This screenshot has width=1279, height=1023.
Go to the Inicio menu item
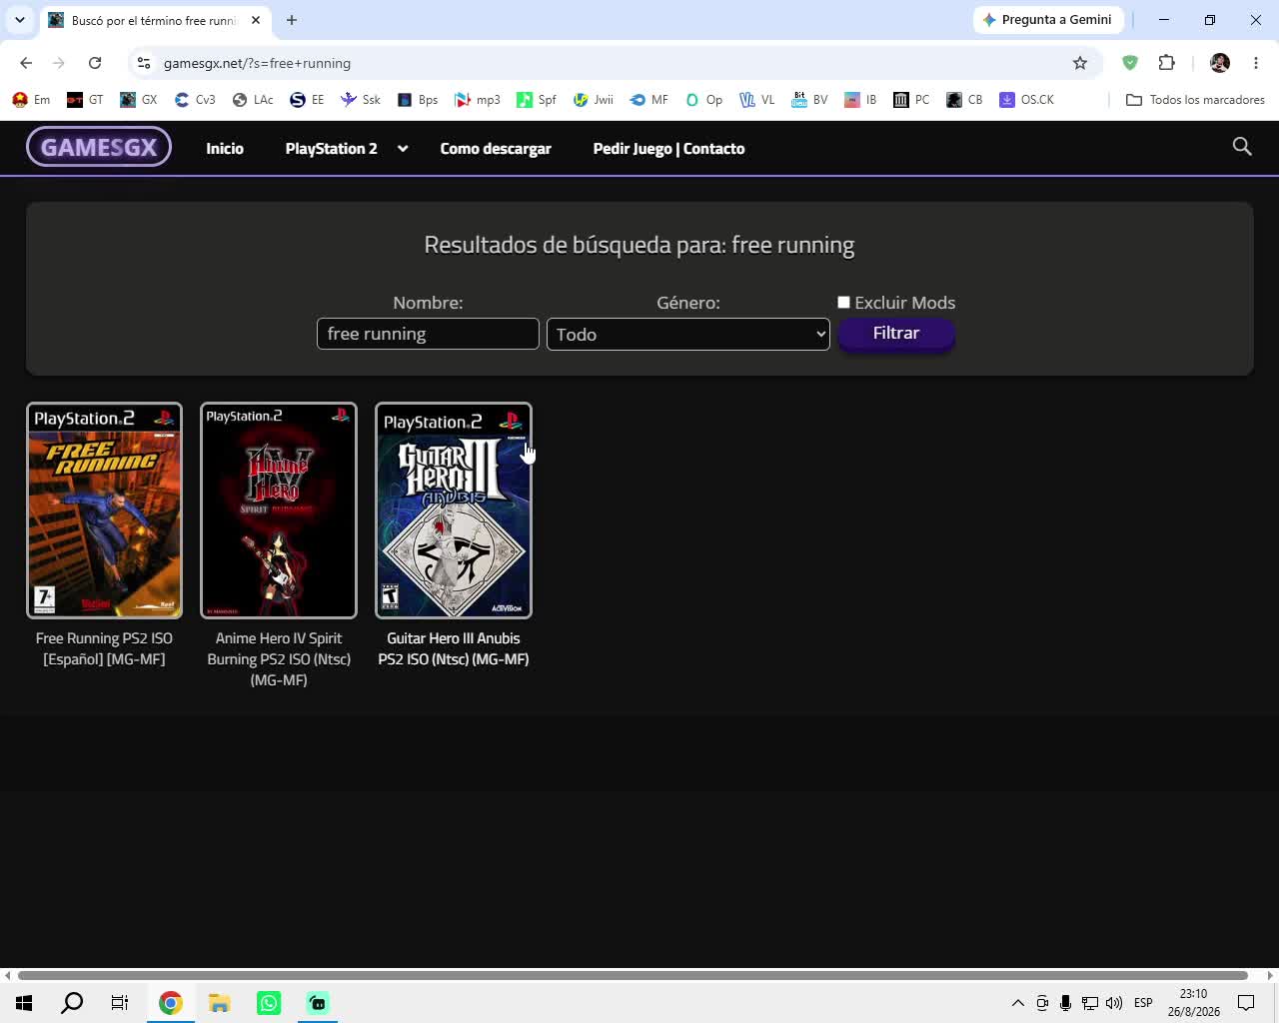pos(225,148)
